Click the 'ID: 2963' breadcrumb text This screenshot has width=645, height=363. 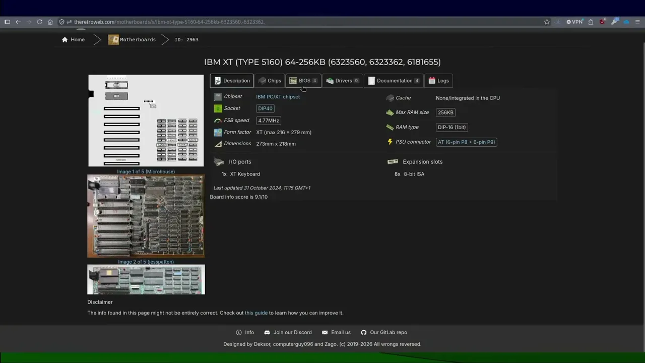pyautogui.click(x=186, y=39)
